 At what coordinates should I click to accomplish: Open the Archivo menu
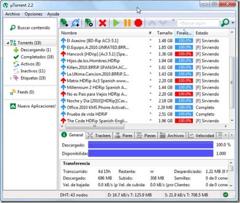coord(12,14)
